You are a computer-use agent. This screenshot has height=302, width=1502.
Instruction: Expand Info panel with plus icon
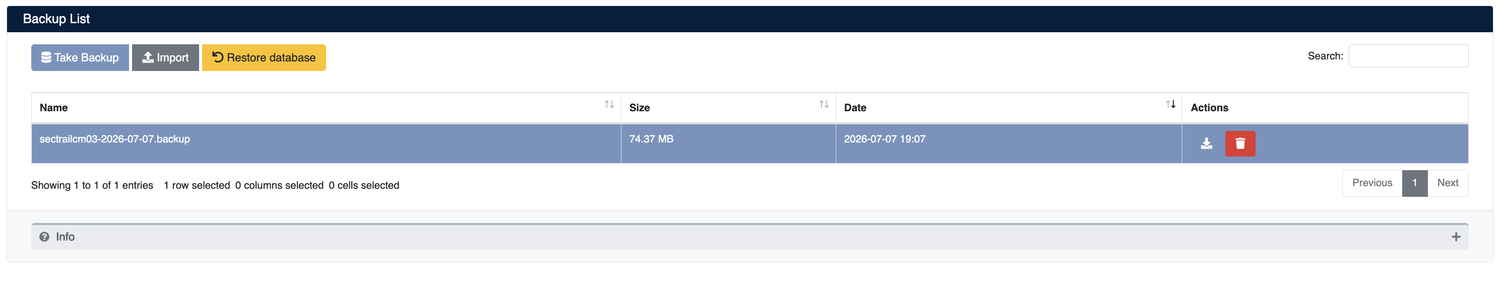tap(1455, 237)
